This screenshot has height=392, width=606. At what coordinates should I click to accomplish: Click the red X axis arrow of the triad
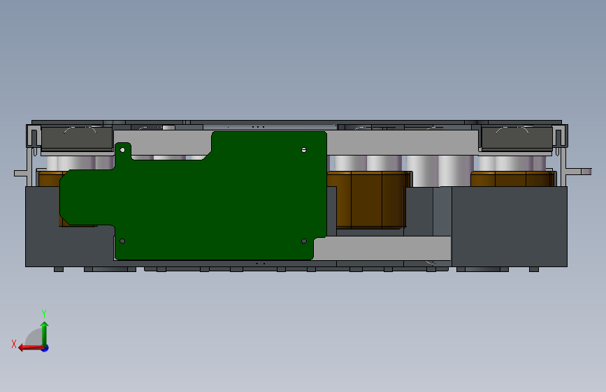pos(31,348)
